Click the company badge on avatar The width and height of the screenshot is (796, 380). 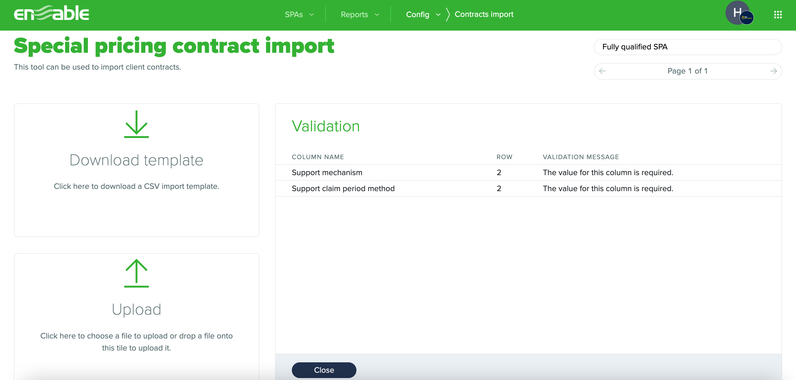click(747, 18)
